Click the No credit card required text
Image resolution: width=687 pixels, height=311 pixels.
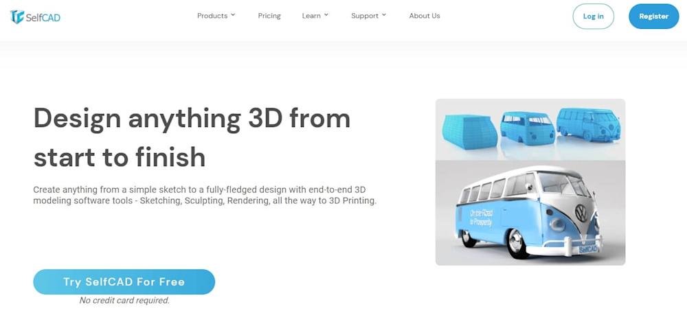coord(124,301)
